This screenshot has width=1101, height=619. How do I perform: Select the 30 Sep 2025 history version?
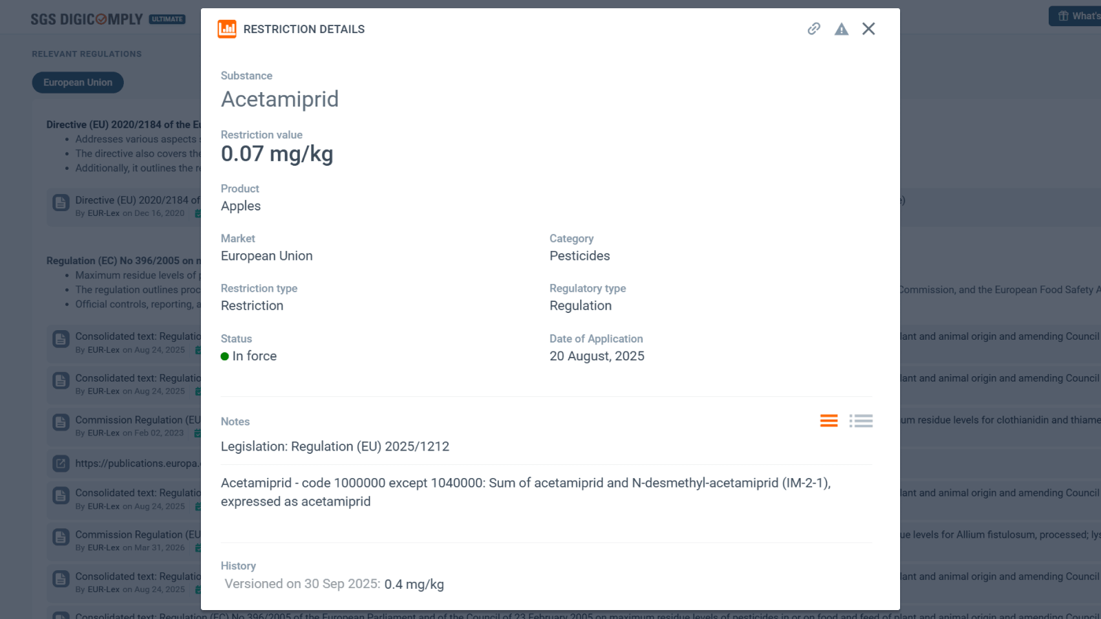pyautogui.click(x=334, y=584)
